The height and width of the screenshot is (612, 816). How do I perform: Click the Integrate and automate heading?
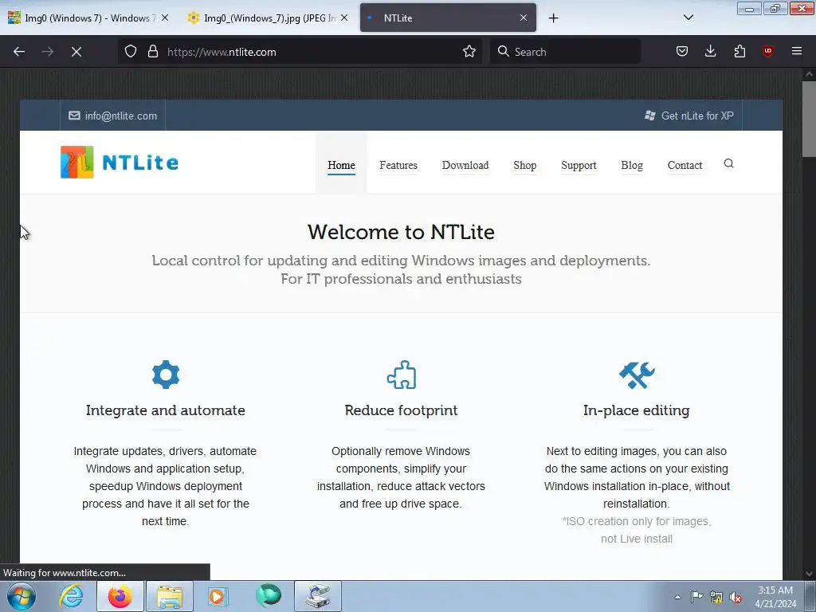166,410
